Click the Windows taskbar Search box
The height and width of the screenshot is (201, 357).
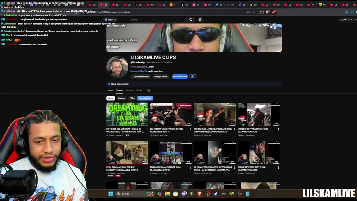pos(135,194)
